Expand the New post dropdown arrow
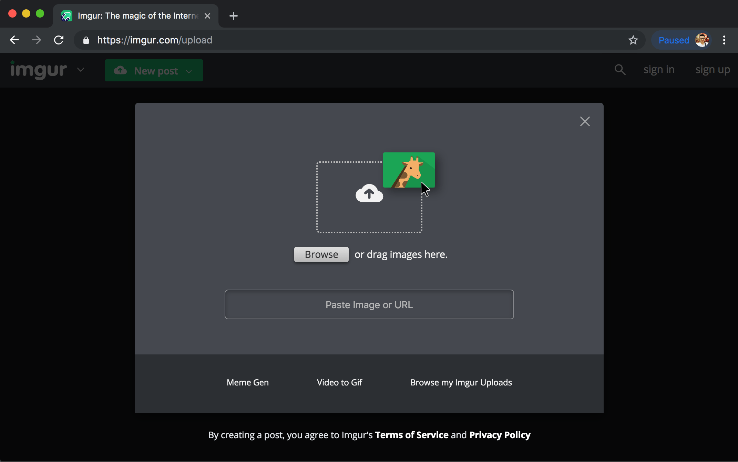 pyautogui.click(x=189, y=71)
